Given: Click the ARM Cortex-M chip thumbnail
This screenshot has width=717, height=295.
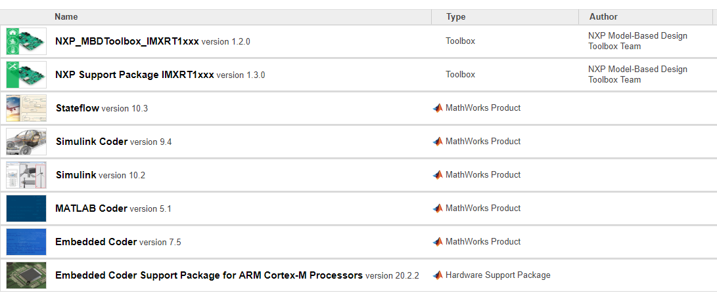Looking at the screenshot, I should (x=26, y=275).
